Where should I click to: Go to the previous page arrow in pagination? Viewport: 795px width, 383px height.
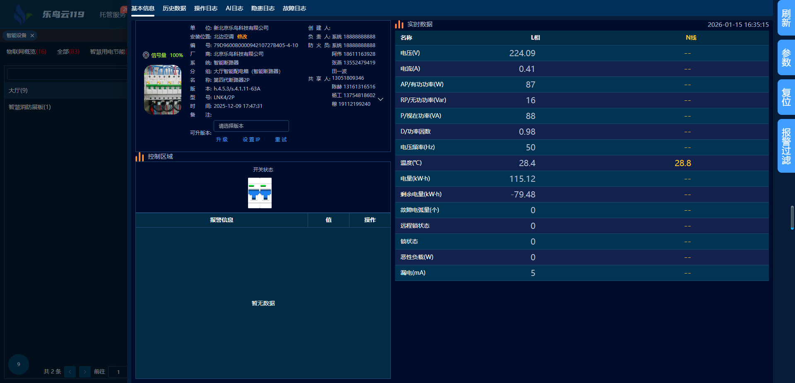point(70,372)
